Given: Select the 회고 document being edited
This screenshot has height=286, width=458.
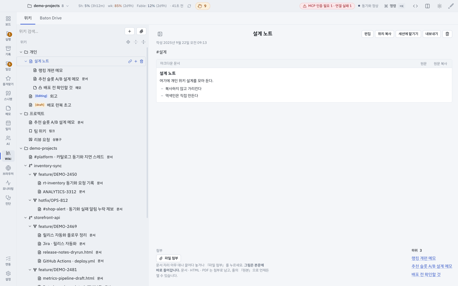Looking at the screenshot, I should 54,96.
